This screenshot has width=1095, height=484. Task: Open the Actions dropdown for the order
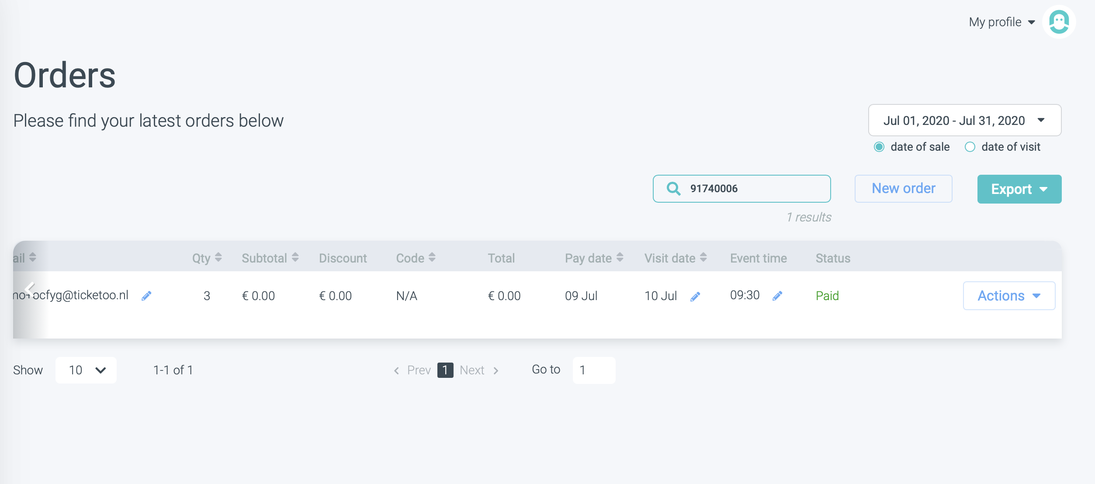1008,296
